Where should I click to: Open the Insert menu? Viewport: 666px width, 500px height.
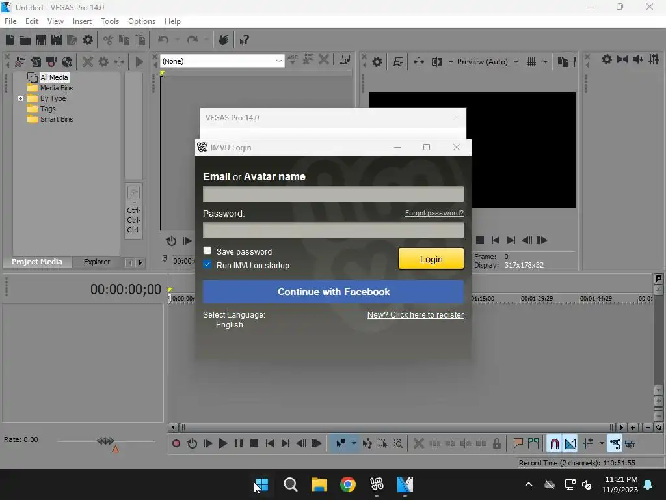click(82, 21)
